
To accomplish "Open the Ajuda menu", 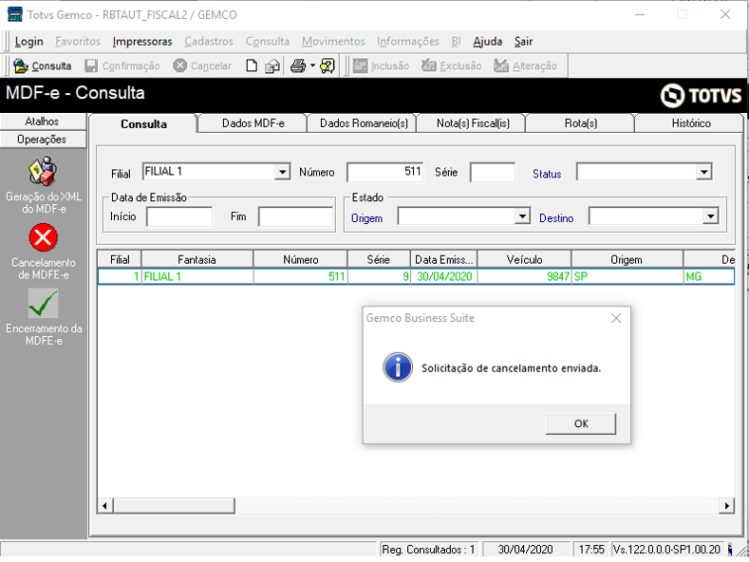I will 487,42.
